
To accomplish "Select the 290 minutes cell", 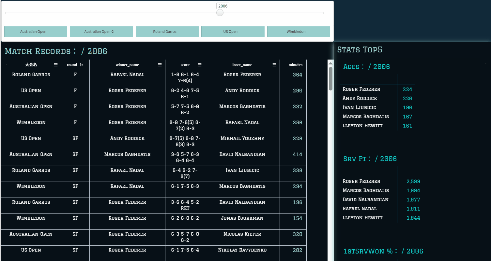I will (x=293, y=94).
